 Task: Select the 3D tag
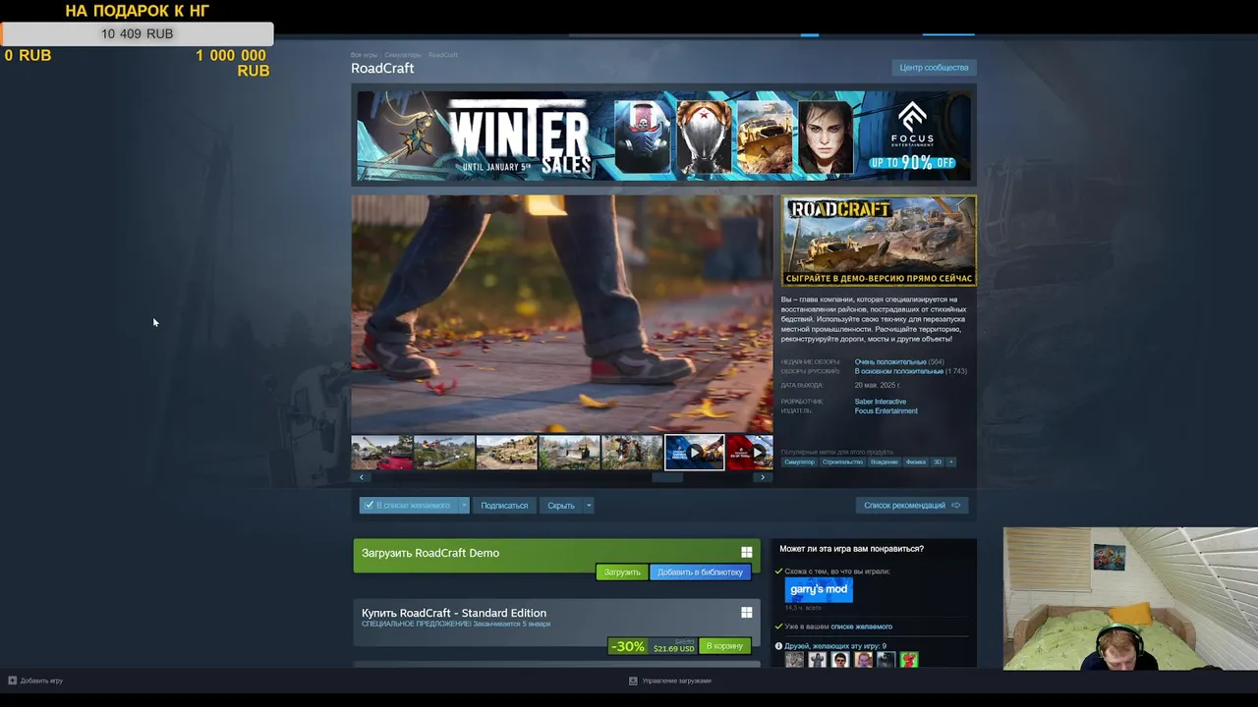point(938,462)
